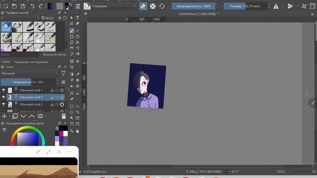Viewport: 317px width, 178px height.
Task: Select the Ellipse shape tool
Action: (x=77, y=37)
